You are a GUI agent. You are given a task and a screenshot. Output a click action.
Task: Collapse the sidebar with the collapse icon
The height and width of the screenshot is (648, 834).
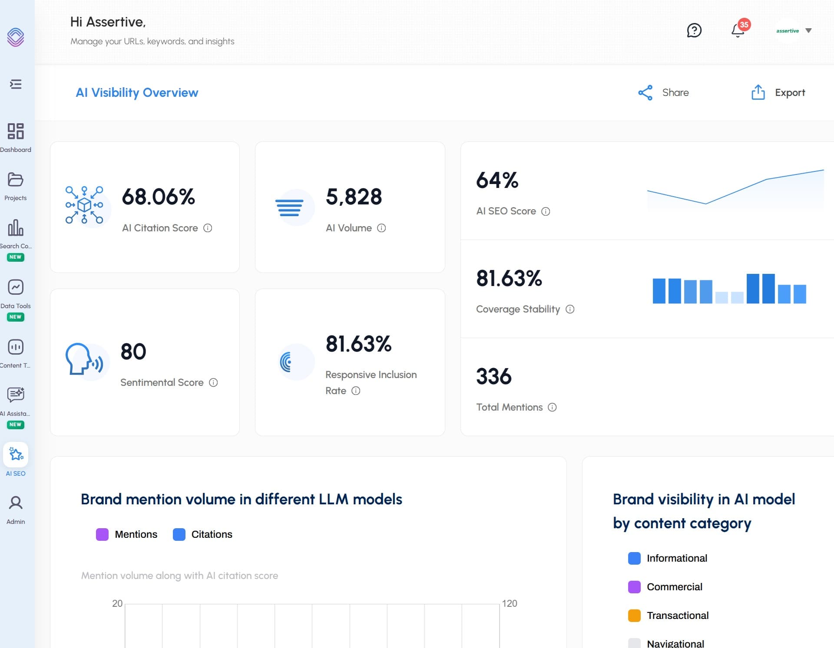pos(16,84)
